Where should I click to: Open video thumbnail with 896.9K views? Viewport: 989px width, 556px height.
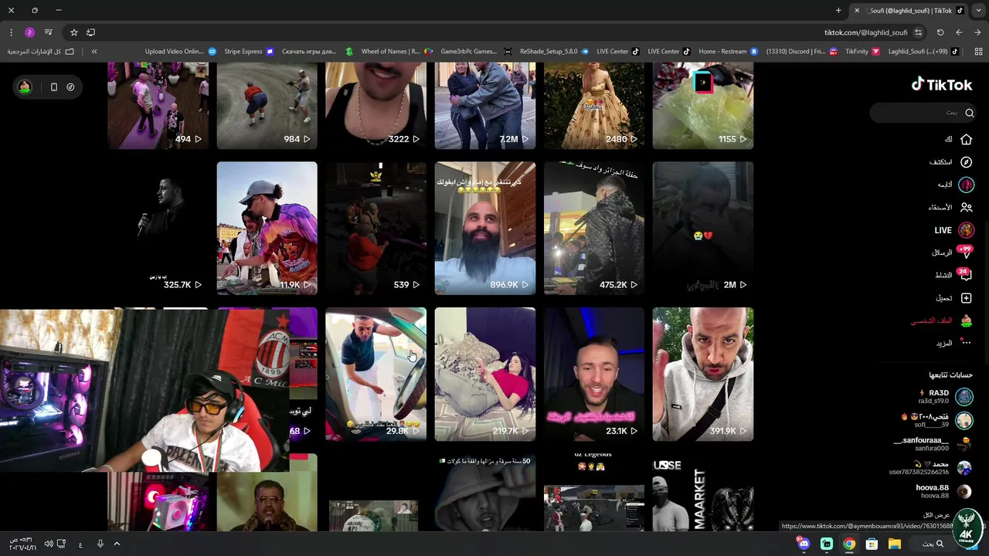tap(484, 228)
